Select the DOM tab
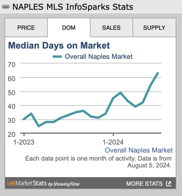 tap(69, 28)
